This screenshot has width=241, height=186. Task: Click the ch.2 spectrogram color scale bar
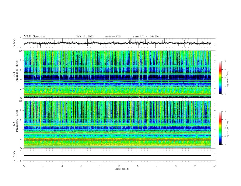point(220,128)
